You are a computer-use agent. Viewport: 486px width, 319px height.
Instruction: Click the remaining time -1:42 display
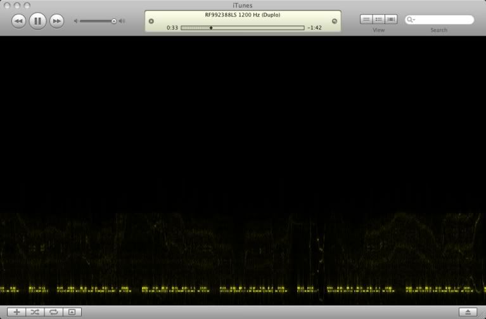(x=314, y=28)
